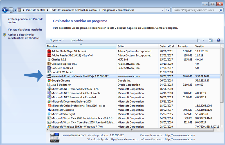Click the horizontal scrollbar right arrow

pyautogui.click(x=218, y=130)
